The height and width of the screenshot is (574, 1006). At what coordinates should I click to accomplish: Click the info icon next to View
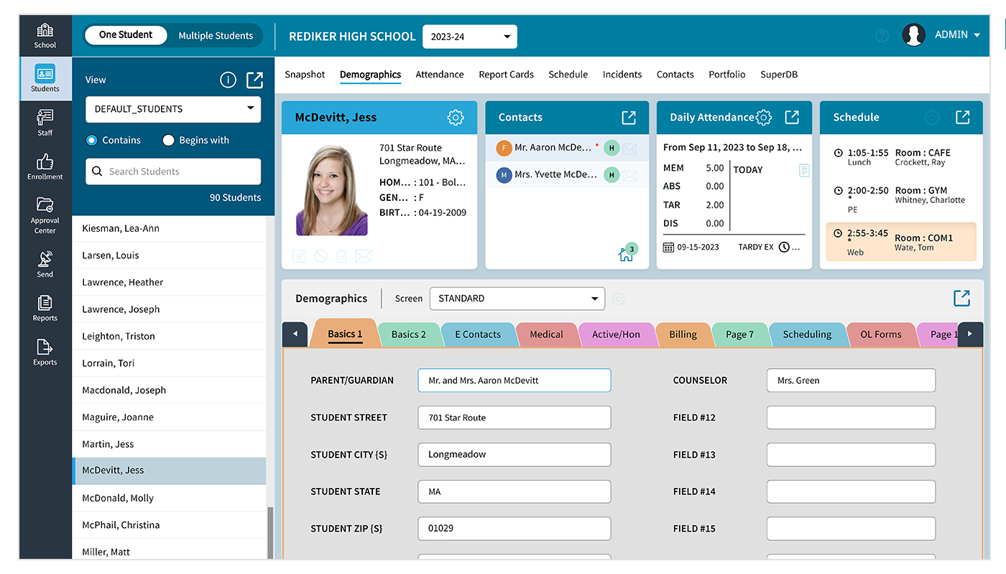pos(228,80)
